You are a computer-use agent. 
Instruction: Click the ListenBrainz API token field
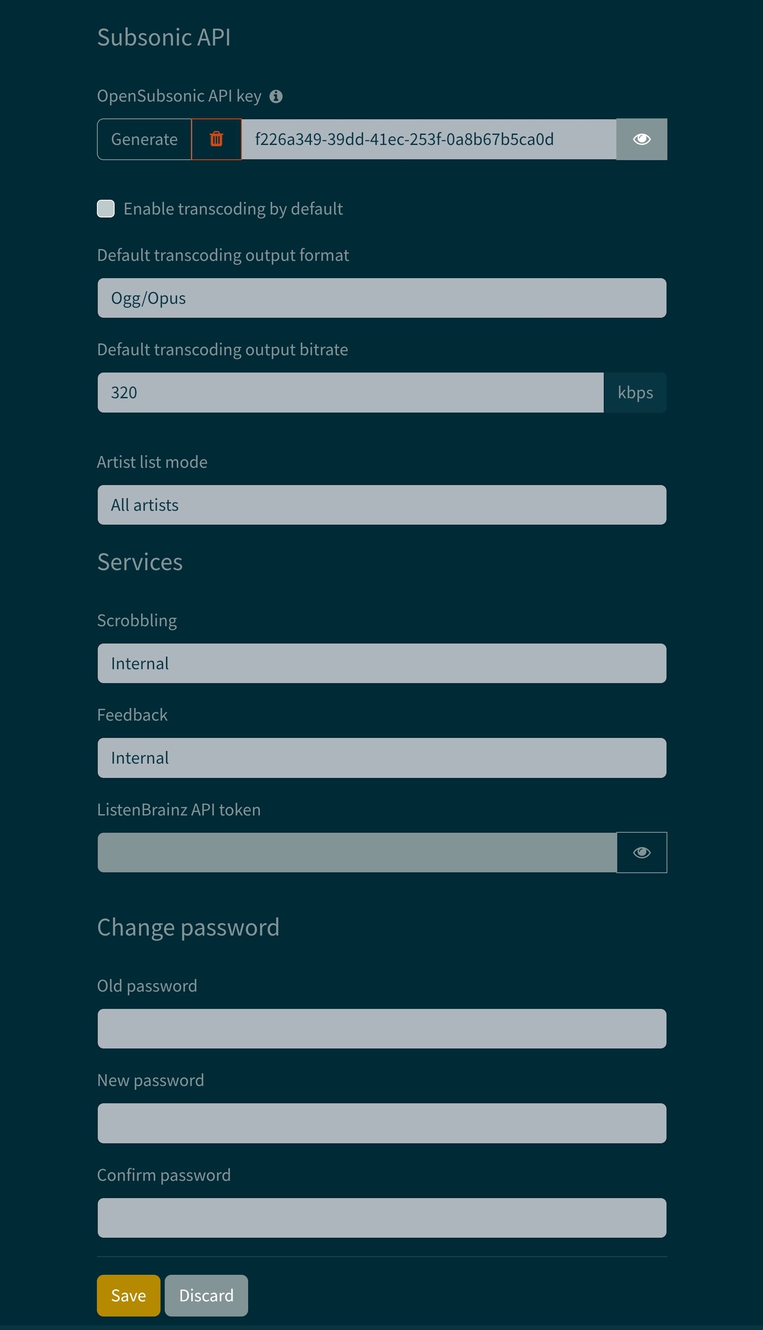(357, 853)
